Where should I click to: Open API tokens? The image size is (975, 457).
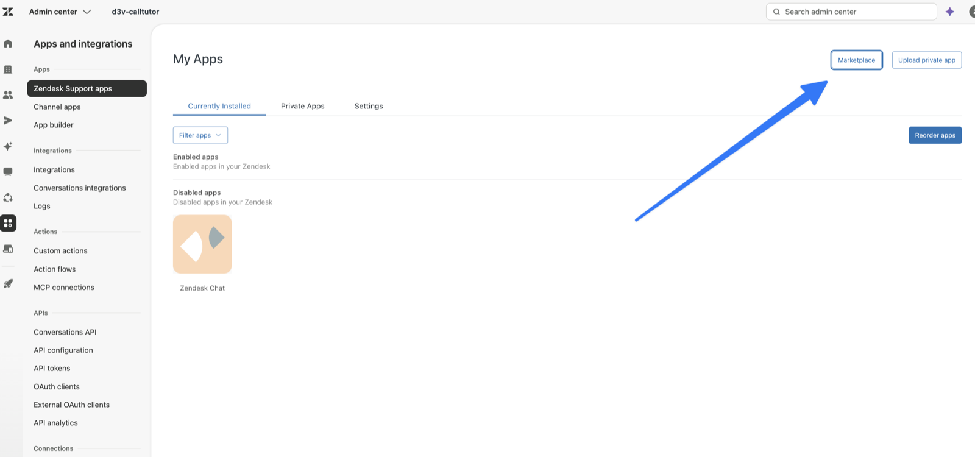click(52, 369)
